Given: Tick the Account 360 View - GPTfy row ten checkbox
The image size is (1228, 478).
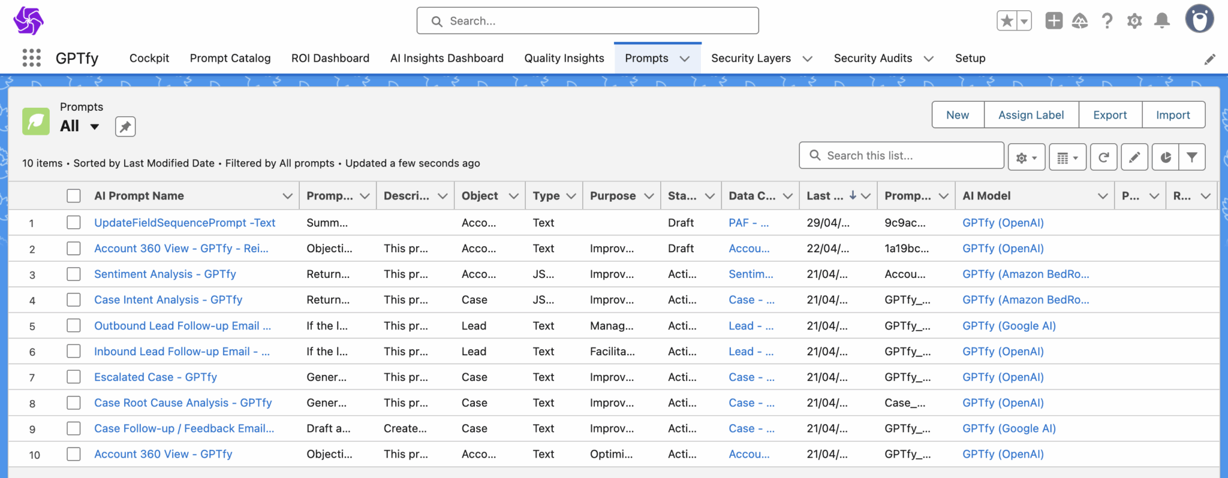Looking at the screenshot, I should coord(74,454).
